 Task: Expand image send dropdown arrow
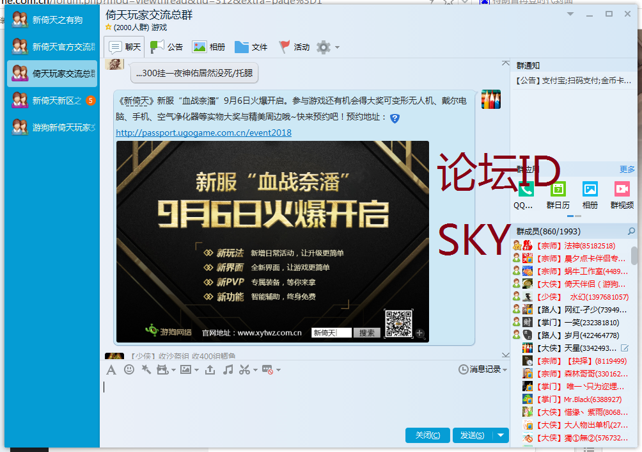point(197,370)
